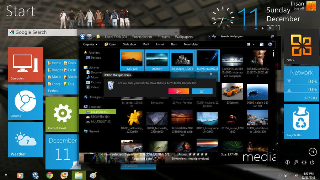Select Desktop under Favorites

94,58
